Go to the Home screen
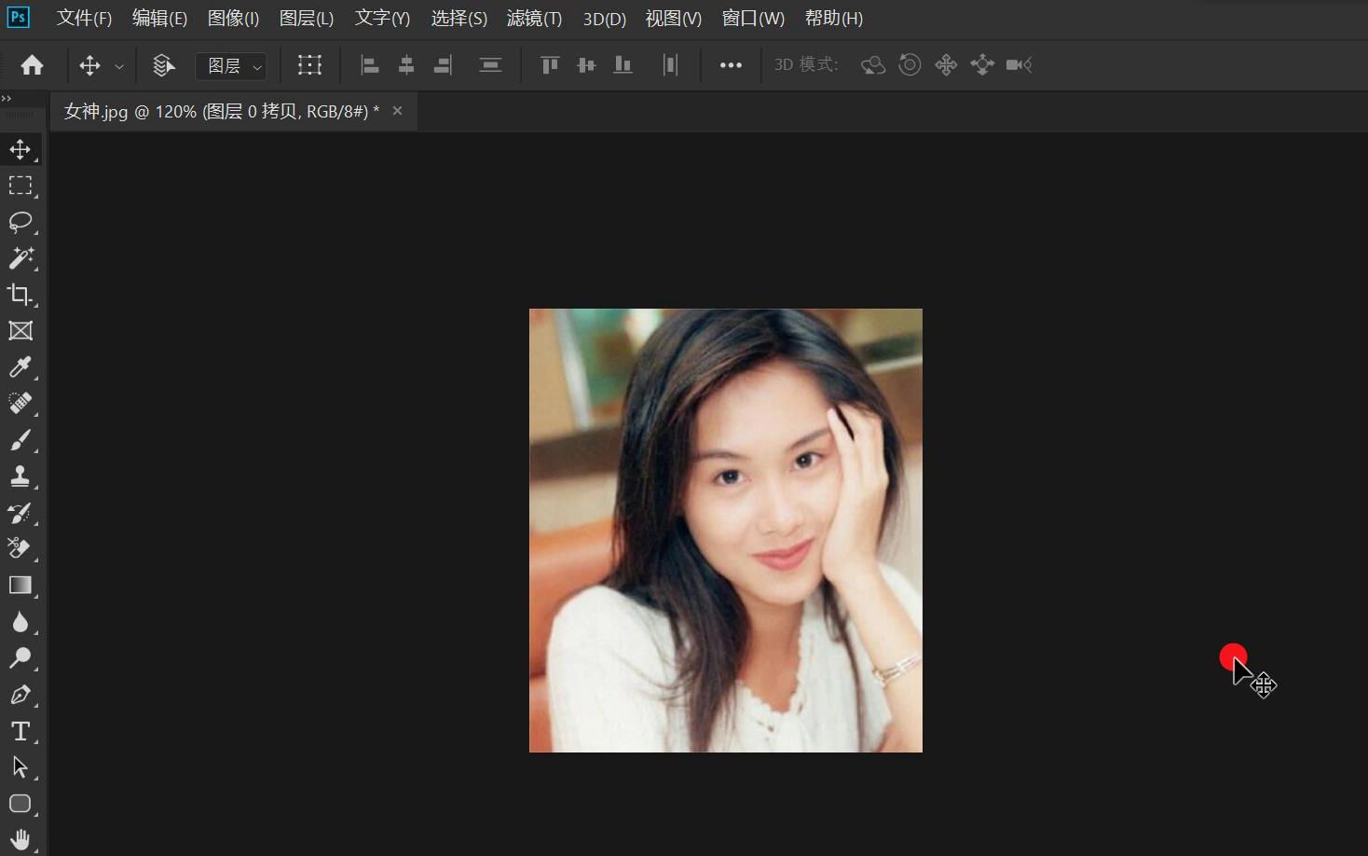The image size is (1368, 856). point(32,65)
